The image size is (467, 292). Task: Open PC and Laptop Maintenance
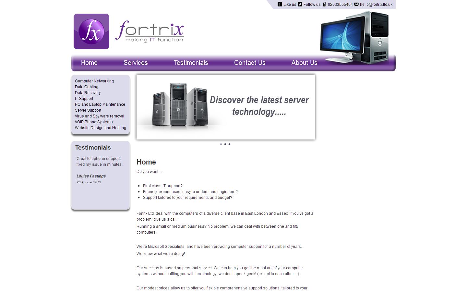click(100, 104)
